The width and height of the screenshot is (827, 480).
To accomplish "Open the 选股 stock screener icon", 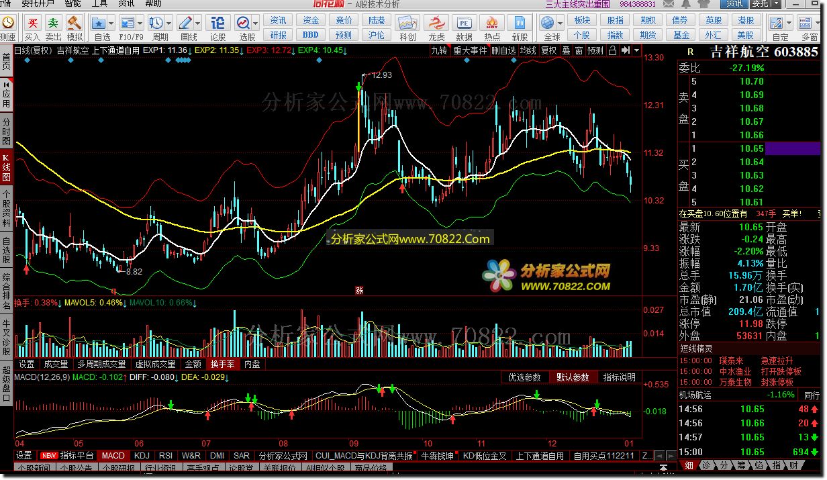I will (x=243, y=23).
